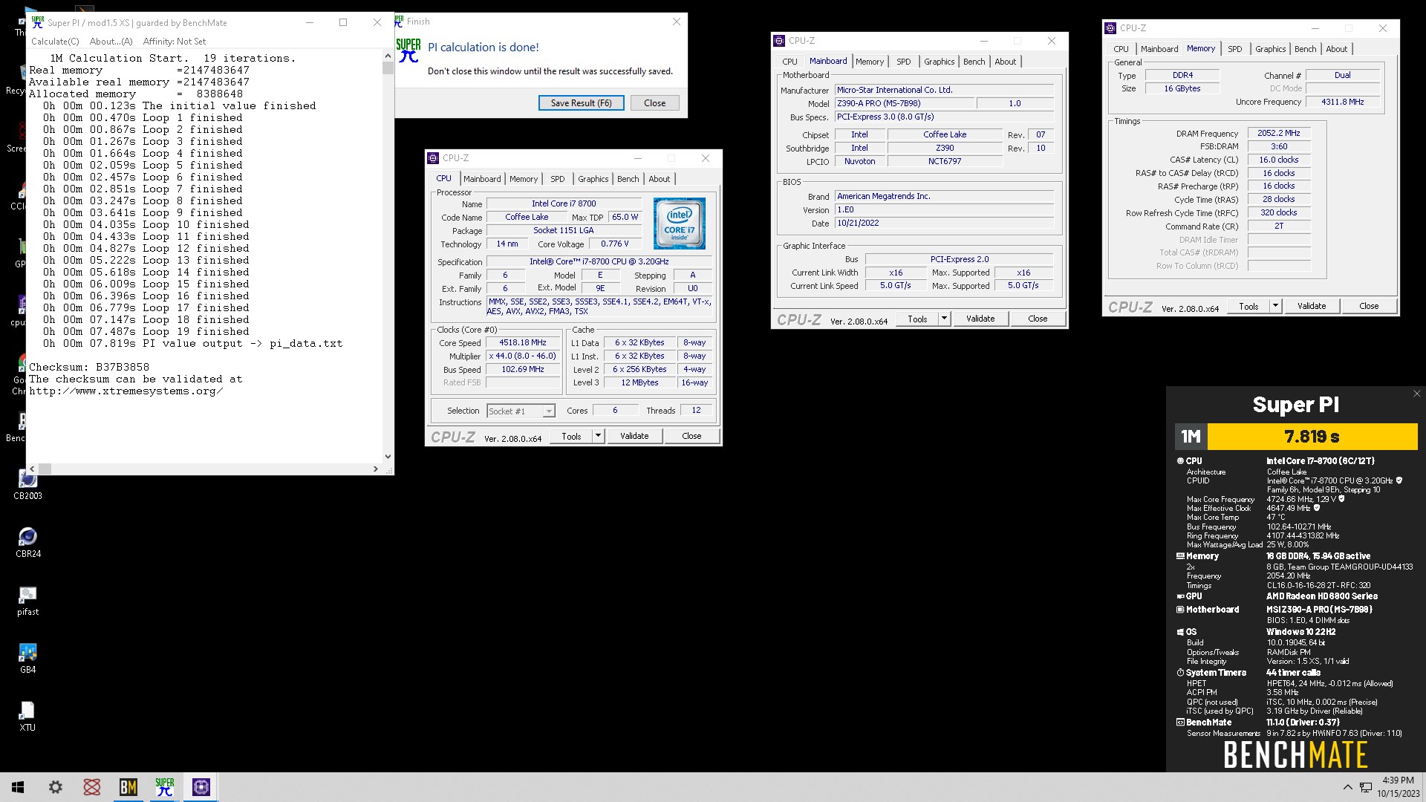The height and width of the screenshot is (802, 1426).
Task: Show hidden system tray icons
Action: click(1347, 787)
